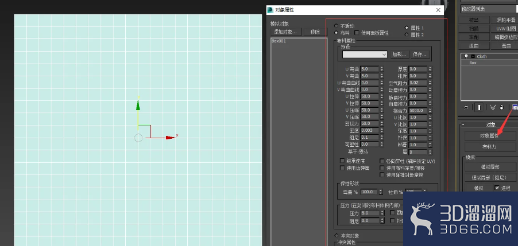This screenshot has width=518, height=246.
Task: Select the 不活动 radio button
Action: point(337,26)
